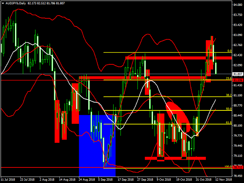Click the 81.100 price axis label
Image resolution: width=244 pixels, height=183 pixels.
click(x=238, y=95)
